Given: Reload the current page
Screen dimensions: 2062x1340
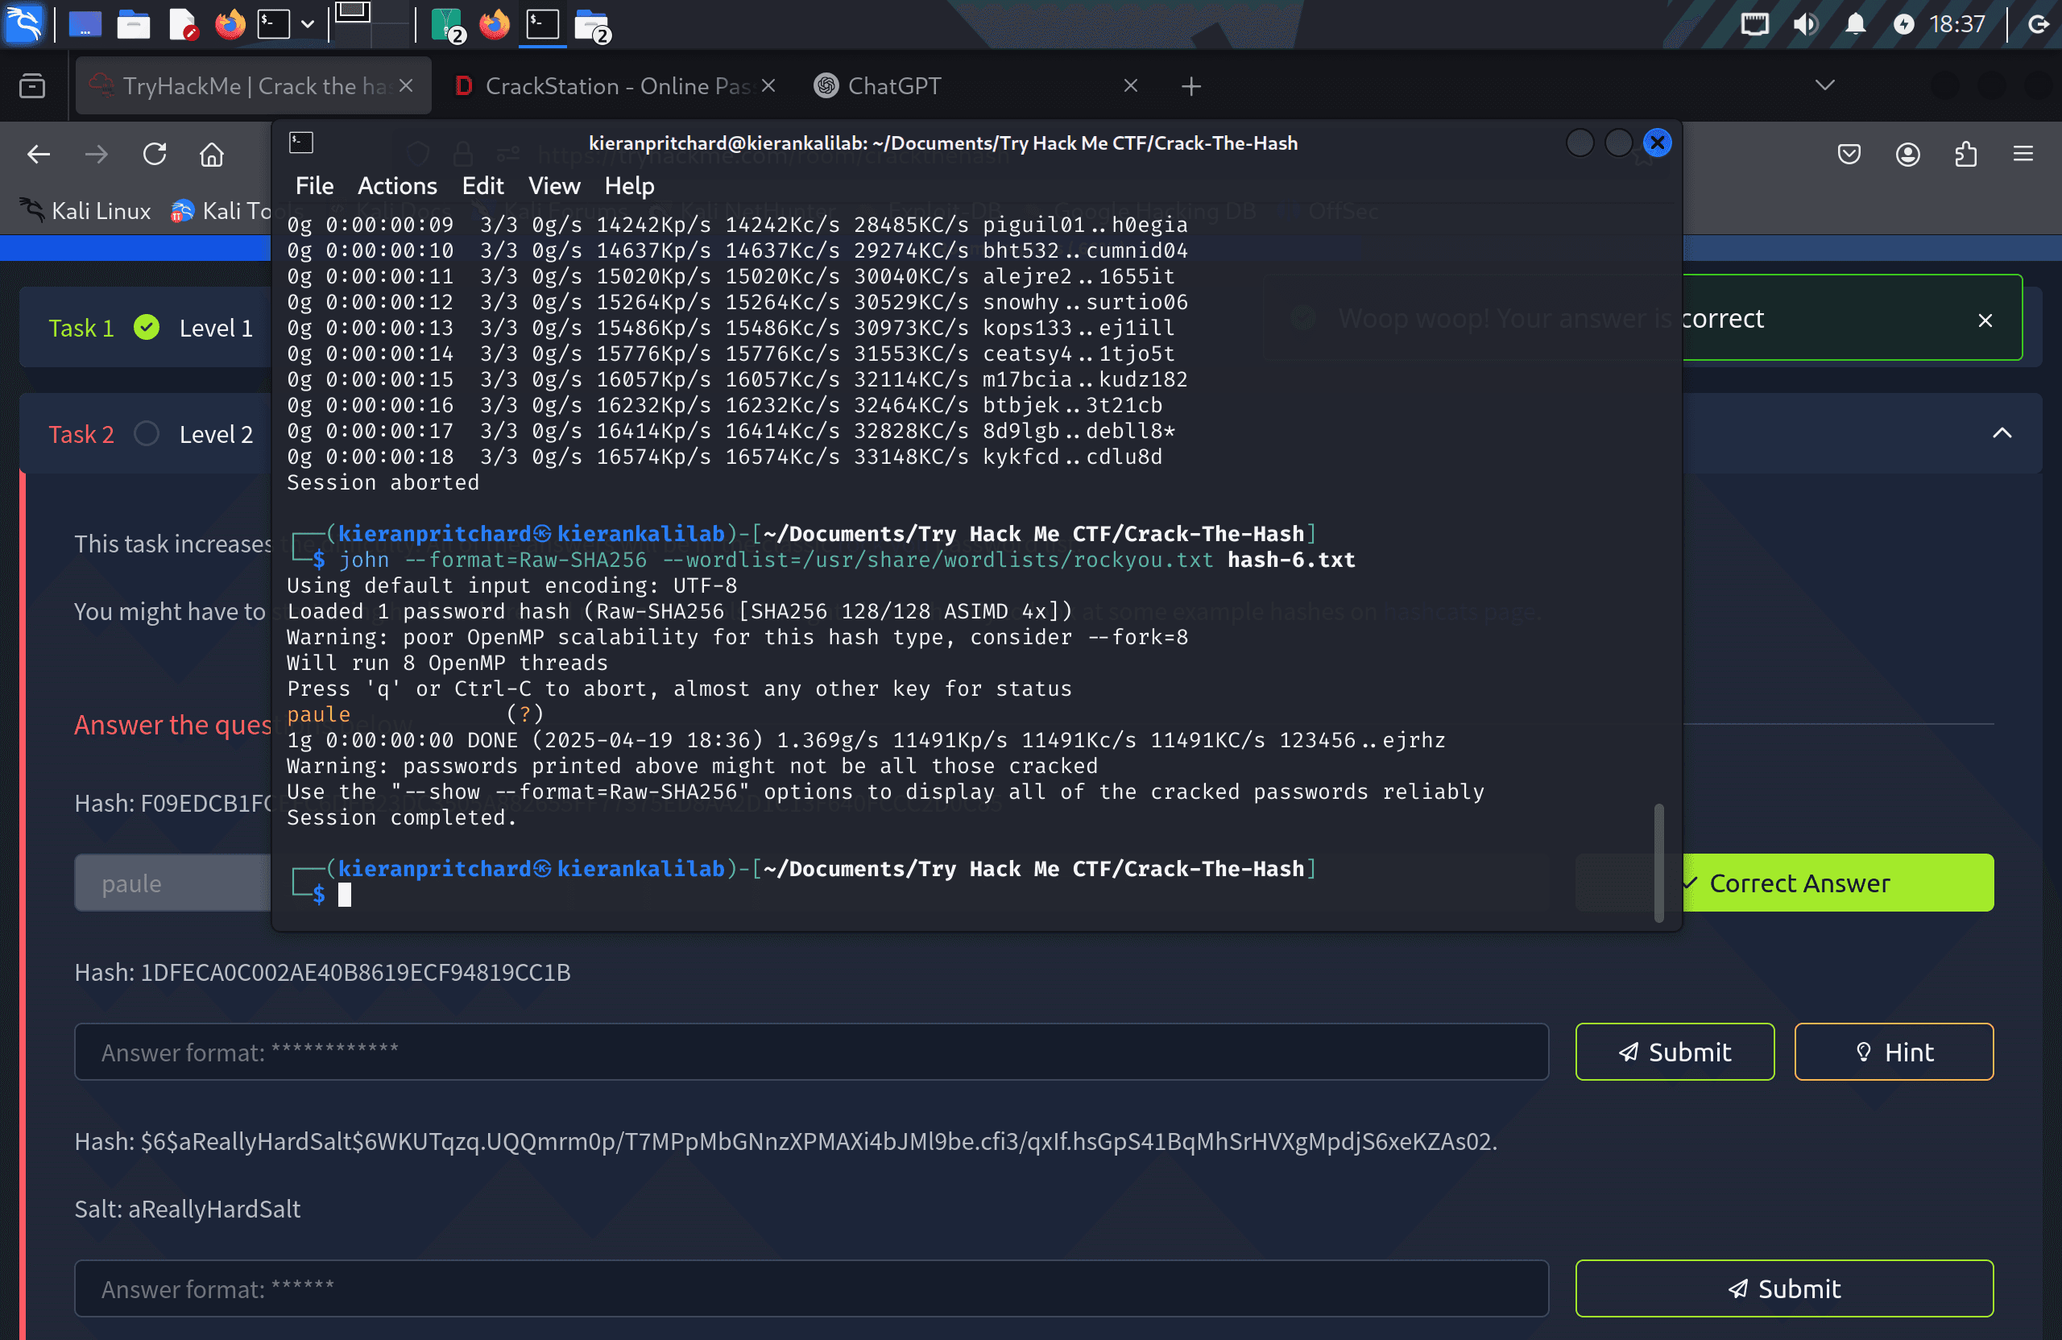Looking at the screenshot, I should click(154, 154).
